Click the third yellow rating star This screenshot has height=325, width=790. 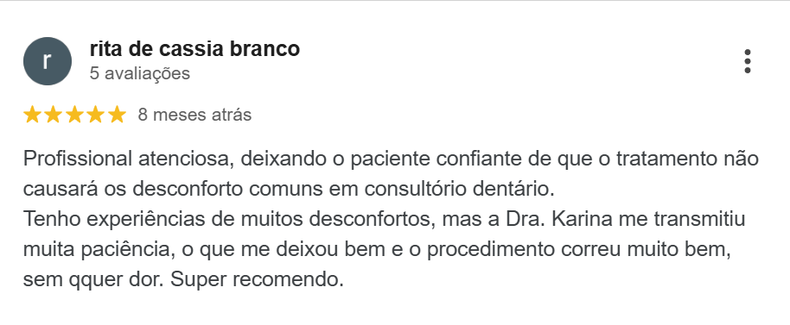(x=74, y=115)
